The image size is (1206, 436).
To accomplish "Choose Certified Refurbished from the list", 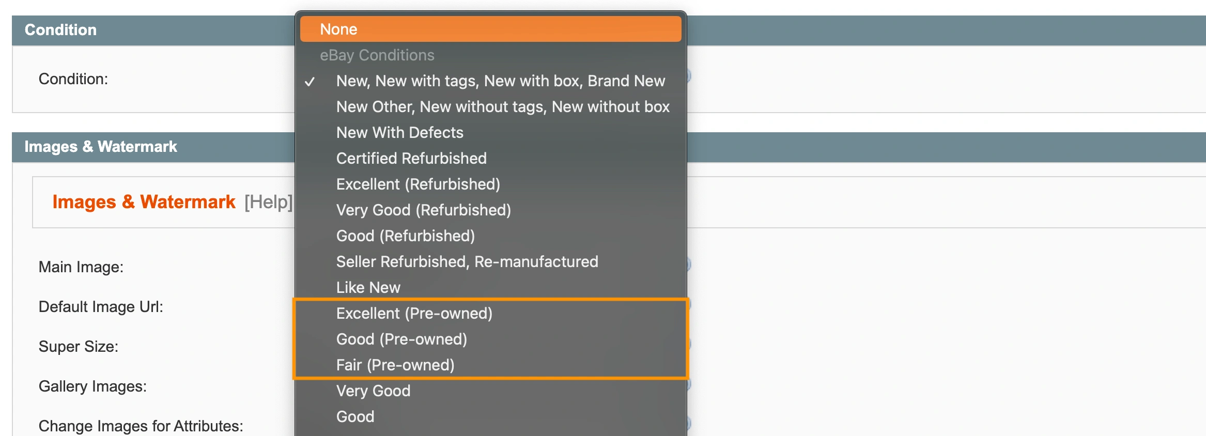I will tap(411, 159).
